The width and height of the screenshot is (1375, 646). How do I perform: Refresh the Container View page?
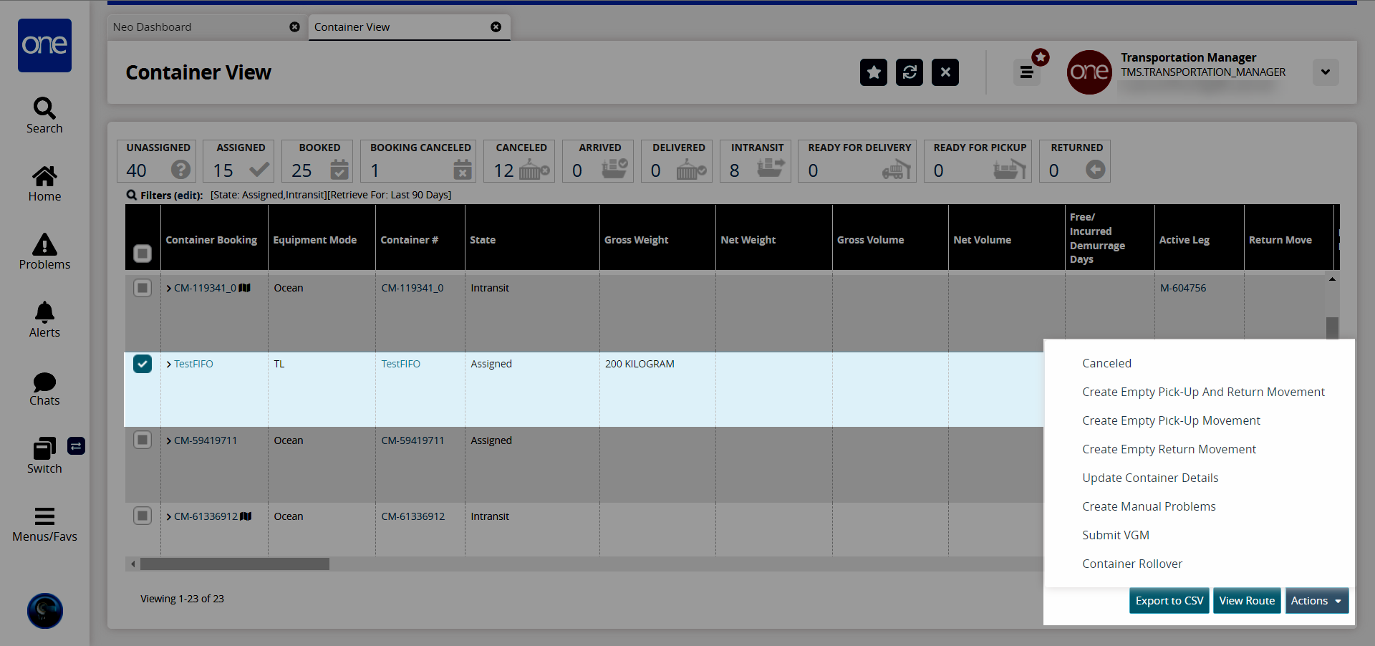point(910,72)
